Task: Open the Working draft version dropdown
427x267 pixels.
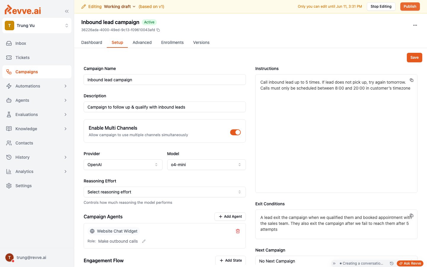Action: click(120, 7)
